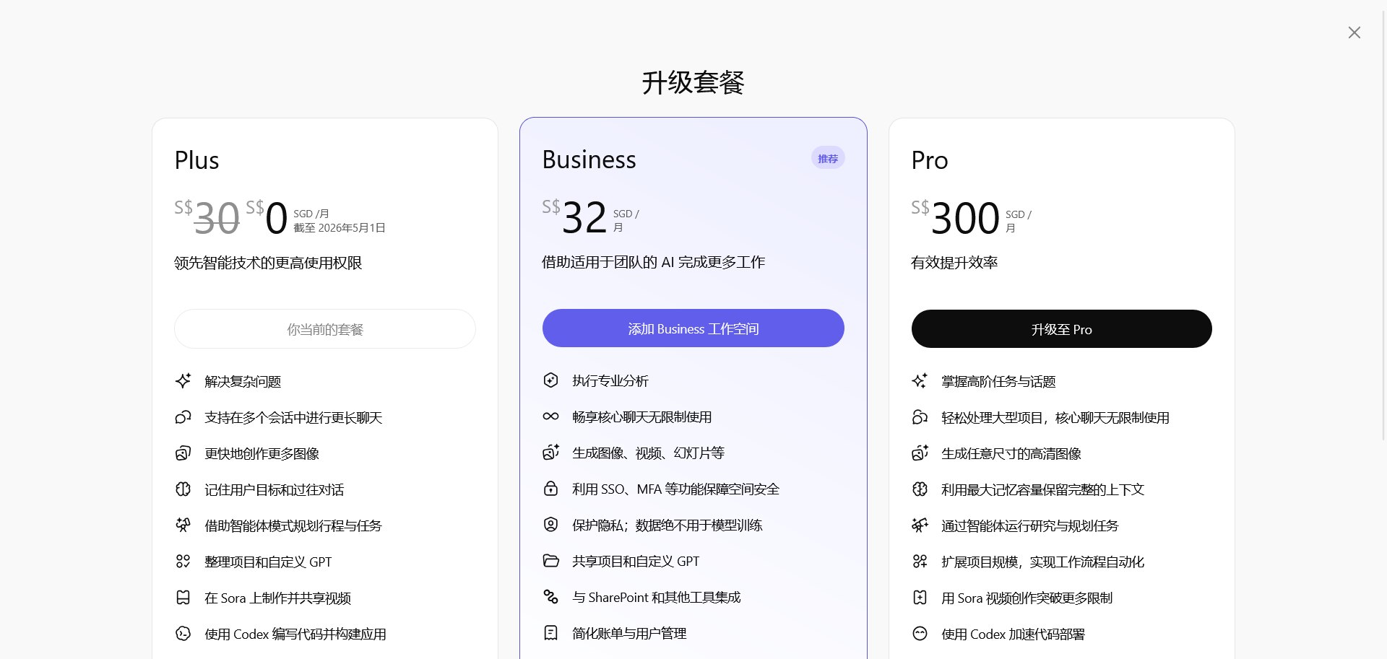The height and width of the screenshot is (659, 1387).
Task: Click the billing icon beside 简化账单与用户管理
Action: tap(550, 633)
